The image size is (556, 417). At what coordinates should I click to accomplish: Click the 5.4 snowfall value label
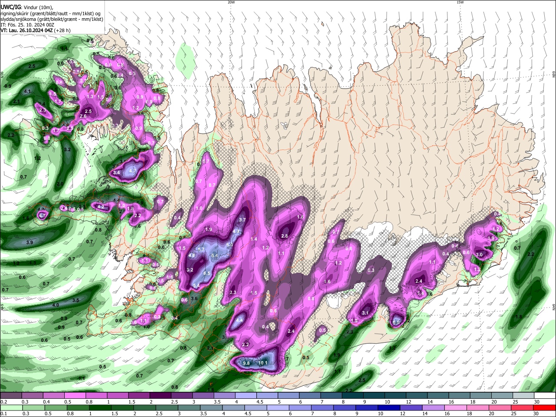tap(196, 285)
